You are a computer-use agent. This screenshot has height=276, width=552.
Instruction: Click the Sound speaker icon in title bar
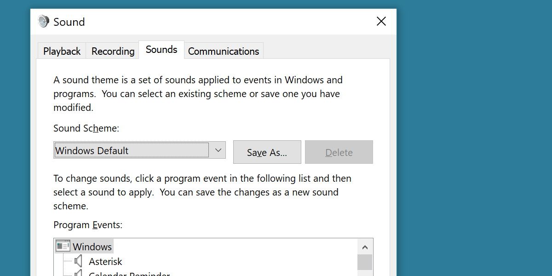click(43, 22)
